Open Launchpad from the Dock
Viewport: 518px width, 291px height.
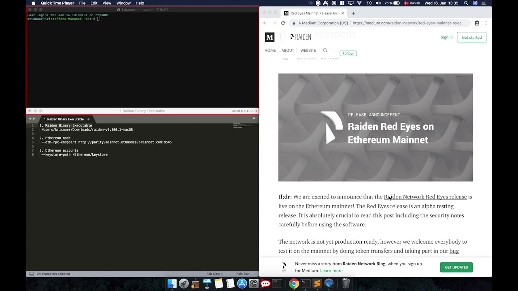point(184,284)
